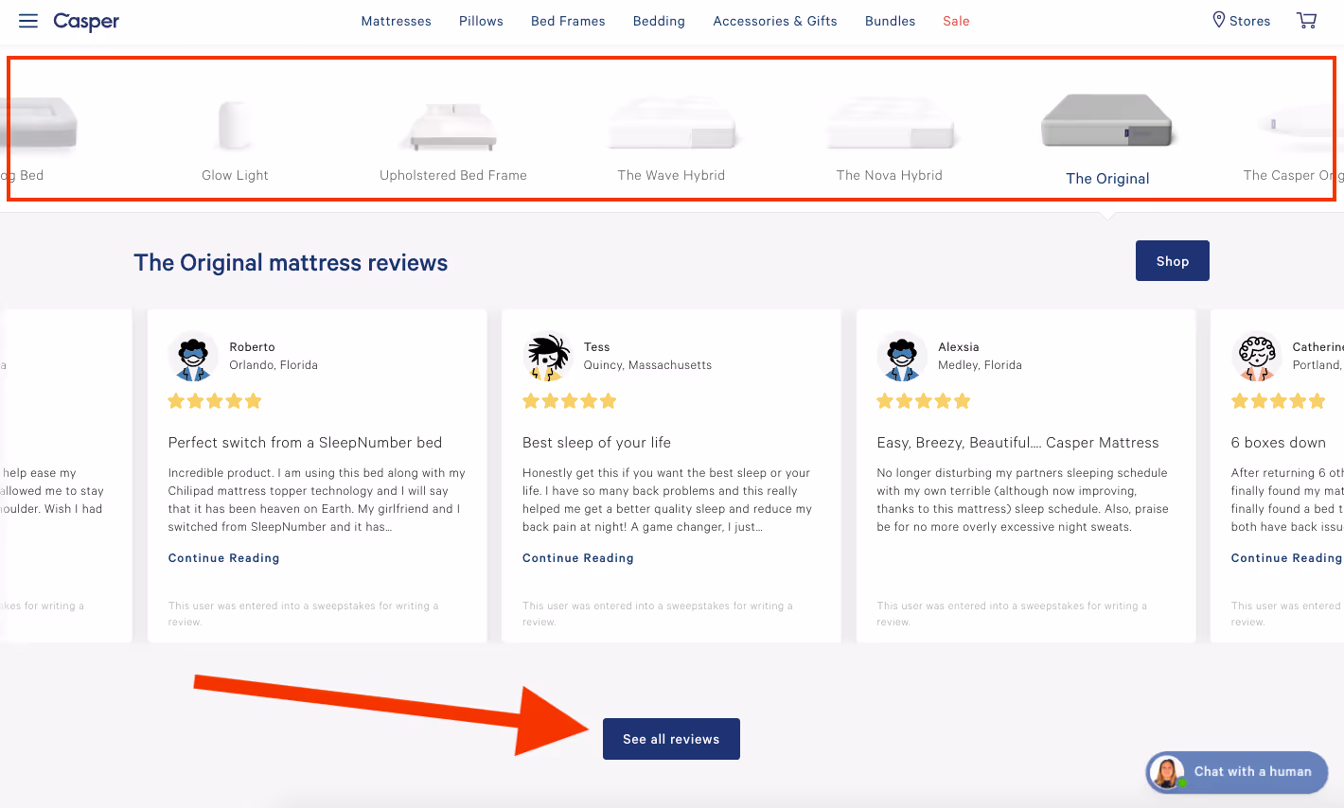Click review title 'Best sleep of your life'
Screen dimensions: 1344x808
coord(596,443)
